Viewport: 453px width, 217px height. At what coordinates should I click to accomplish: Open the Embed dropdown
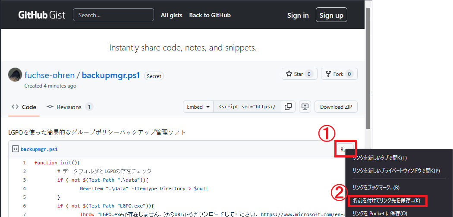coord(198,107)
